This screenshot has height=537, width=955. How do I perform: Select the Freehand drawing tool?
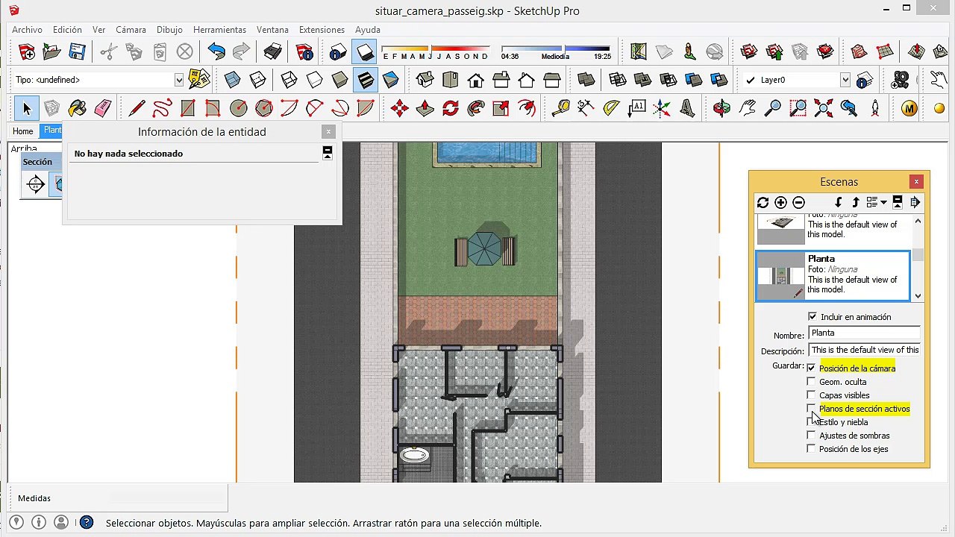click(x=162, y=109)
